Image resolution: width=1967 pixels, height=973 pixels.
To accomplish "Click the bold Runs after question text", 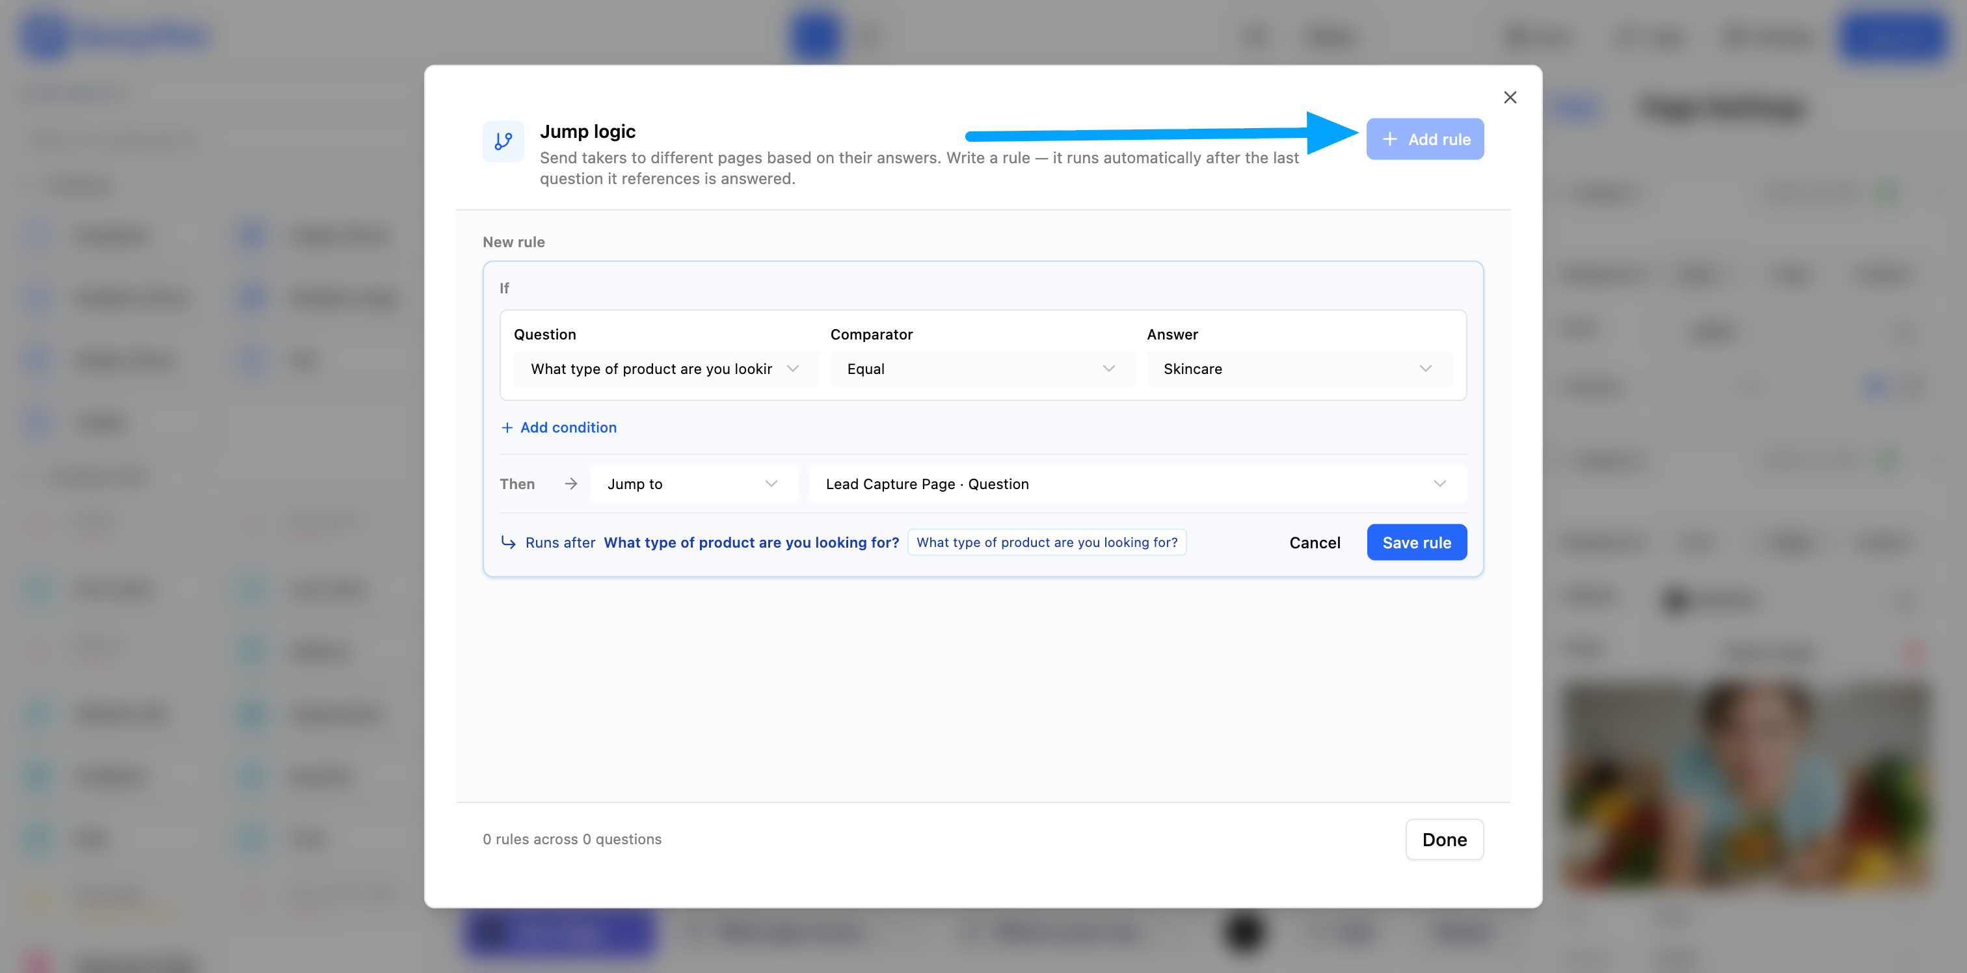I will click(751, 542).
